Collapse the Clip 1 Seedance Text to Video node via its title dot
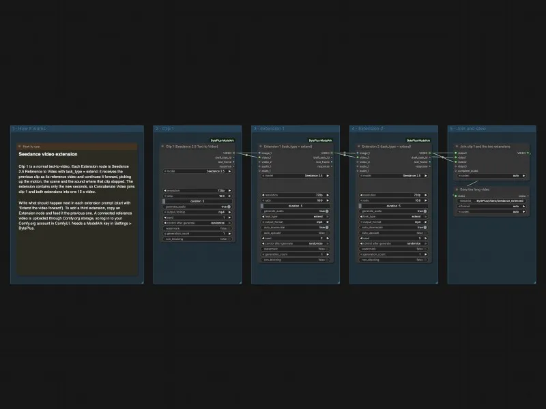The height and width of the screenshot is (409, 546). point(162,147)
